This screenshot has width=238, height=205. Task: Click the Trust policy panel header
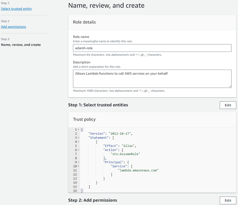(x=84, y=119)
